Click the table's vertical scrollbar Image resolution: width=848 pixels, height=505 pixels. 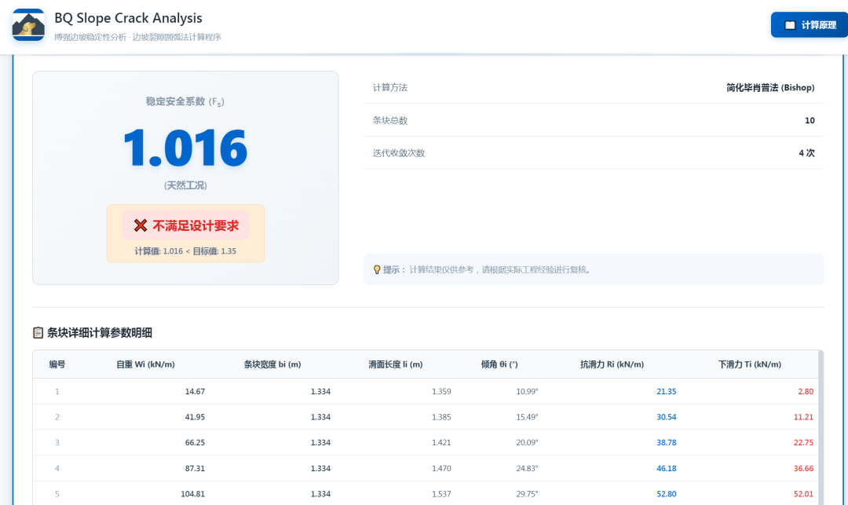pyautogui.click(x=821, y=427)
